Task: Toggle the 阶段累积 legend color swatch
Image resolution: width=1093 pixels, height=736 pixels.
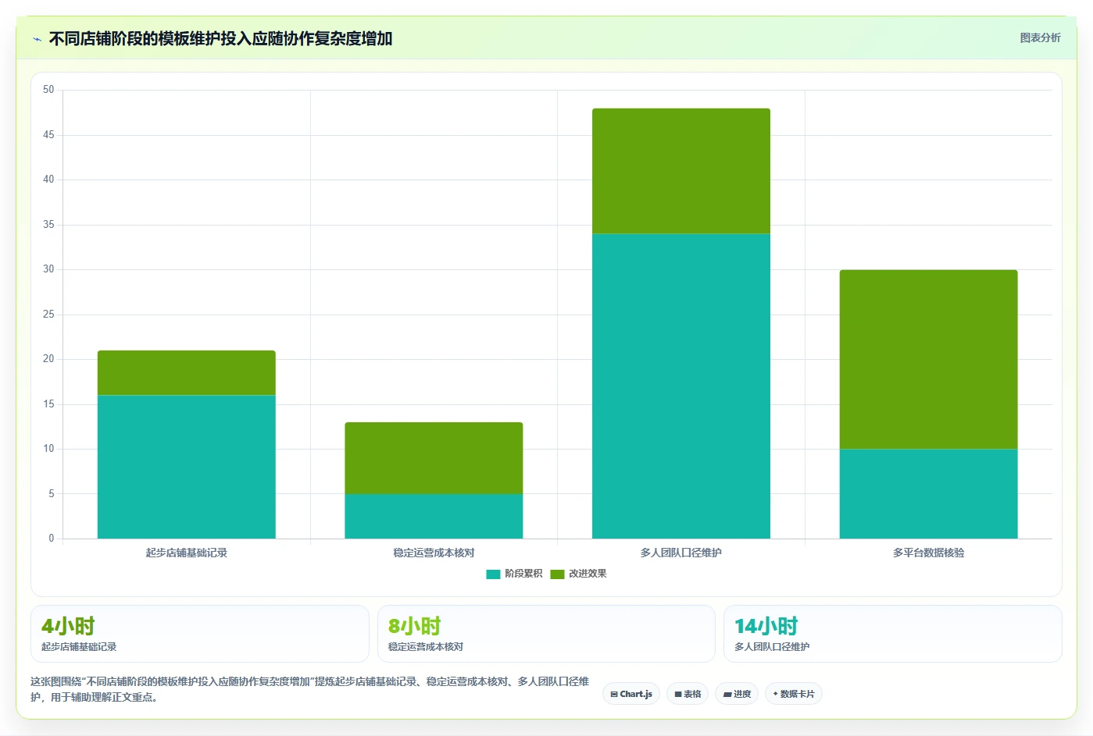Action: [493, 574]
